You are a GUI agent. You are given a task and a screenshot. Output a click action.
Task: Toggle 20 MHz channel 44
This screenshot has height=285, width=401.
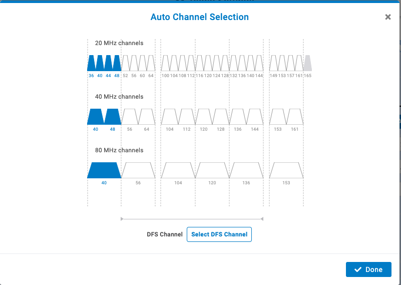click(x=108, y=63)
